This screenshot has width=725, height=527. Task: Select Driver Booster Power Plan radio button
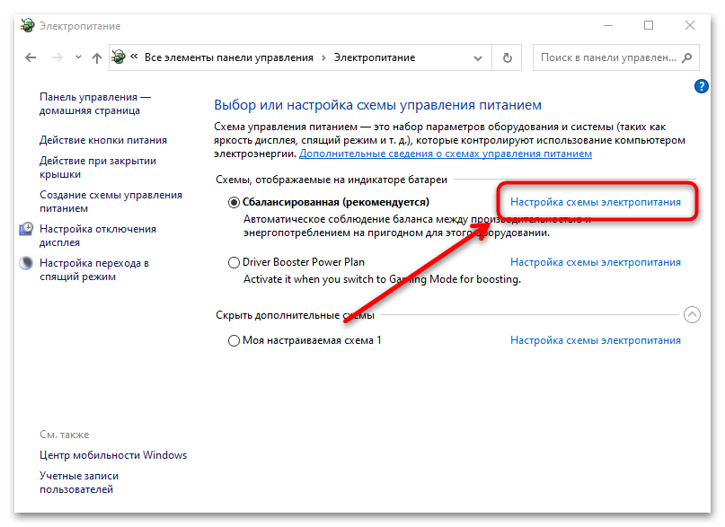234,263
